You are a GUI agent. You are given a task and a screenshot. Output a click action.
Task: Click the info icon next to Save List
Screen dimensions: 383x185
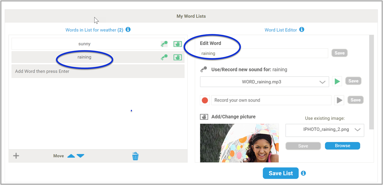(x=303, y=173)
